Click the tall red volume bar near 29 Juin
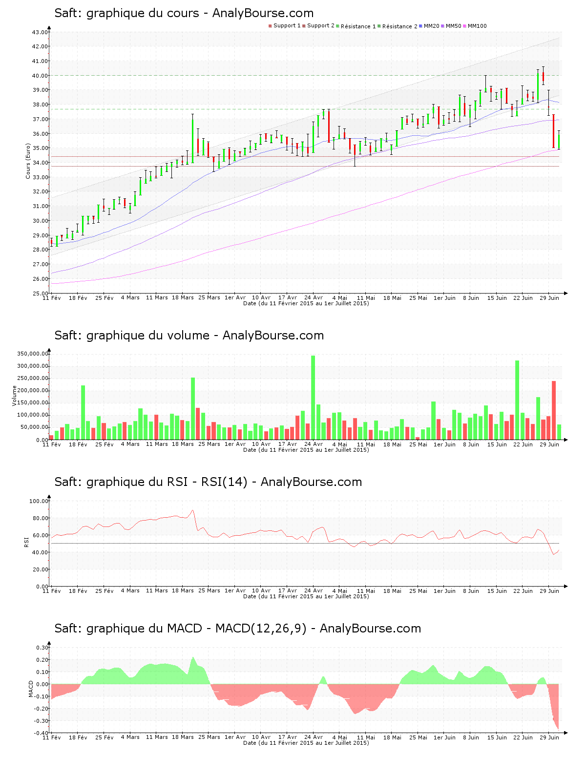The image size is (586, 757). (554, 410)
